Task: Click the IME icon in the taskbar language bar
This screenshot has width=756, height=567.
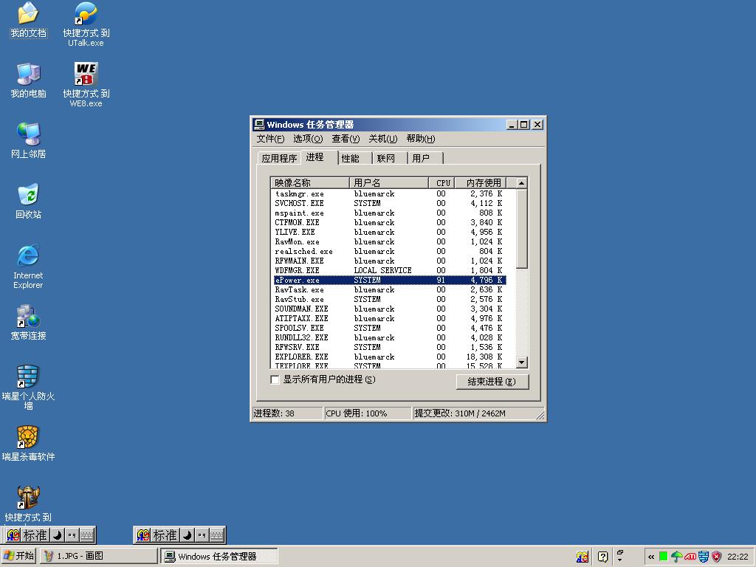Action: coord(583,557)
